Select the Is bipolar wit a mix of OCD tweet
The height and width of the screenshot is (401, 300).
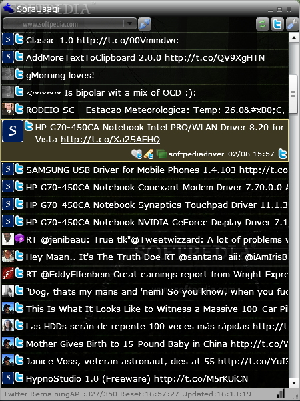click(145, 93)
